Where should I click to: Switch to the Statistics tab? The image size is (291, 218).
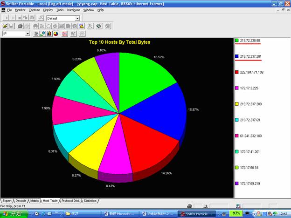point(90,201)
